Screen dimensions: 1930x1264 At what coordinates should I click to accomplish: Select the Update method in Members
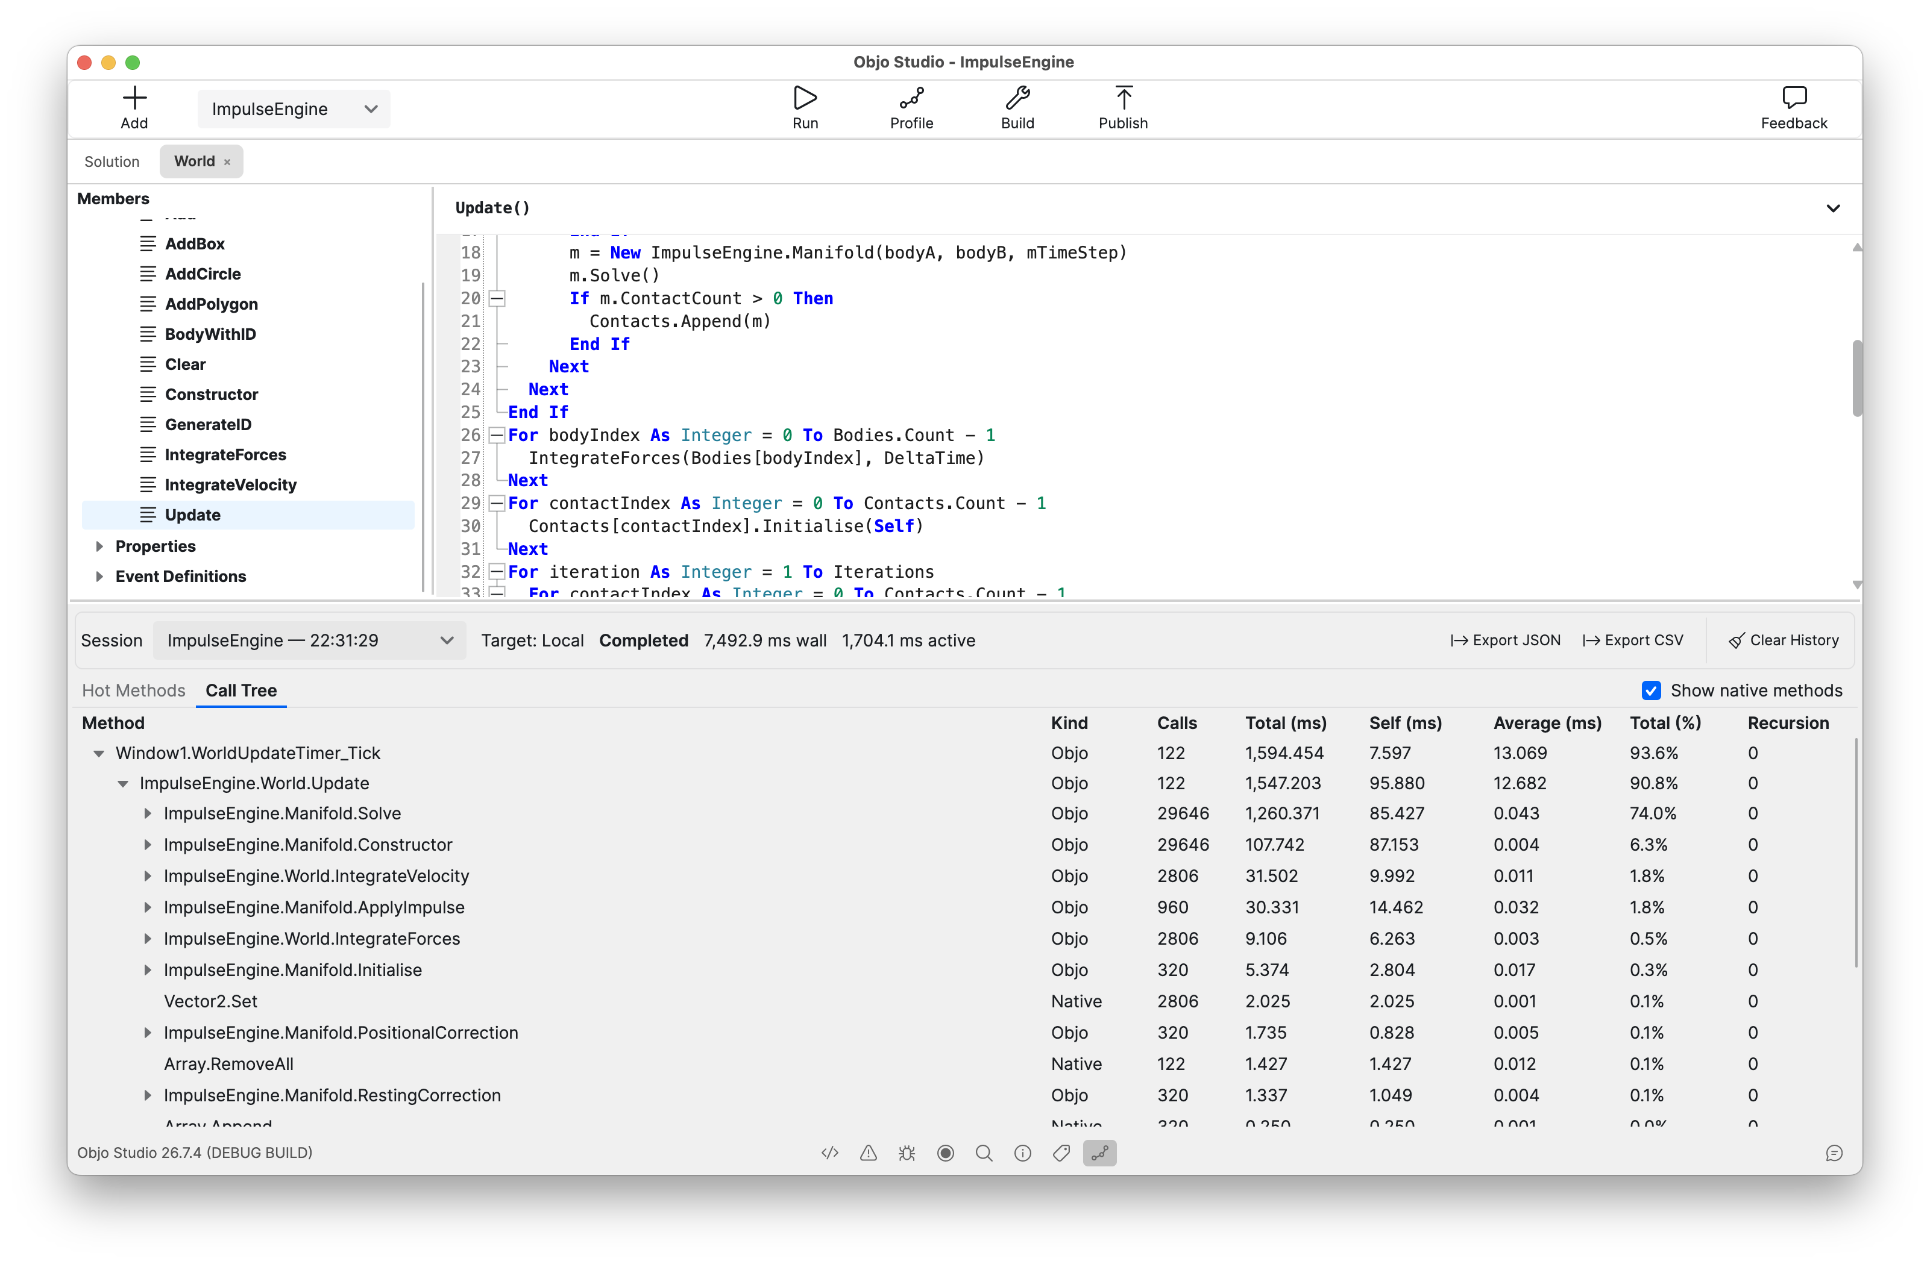[x=248, y=515]
